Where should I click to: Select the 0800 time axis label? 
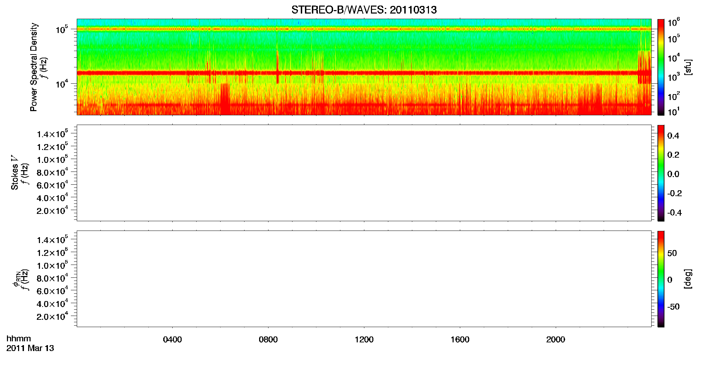268,340
